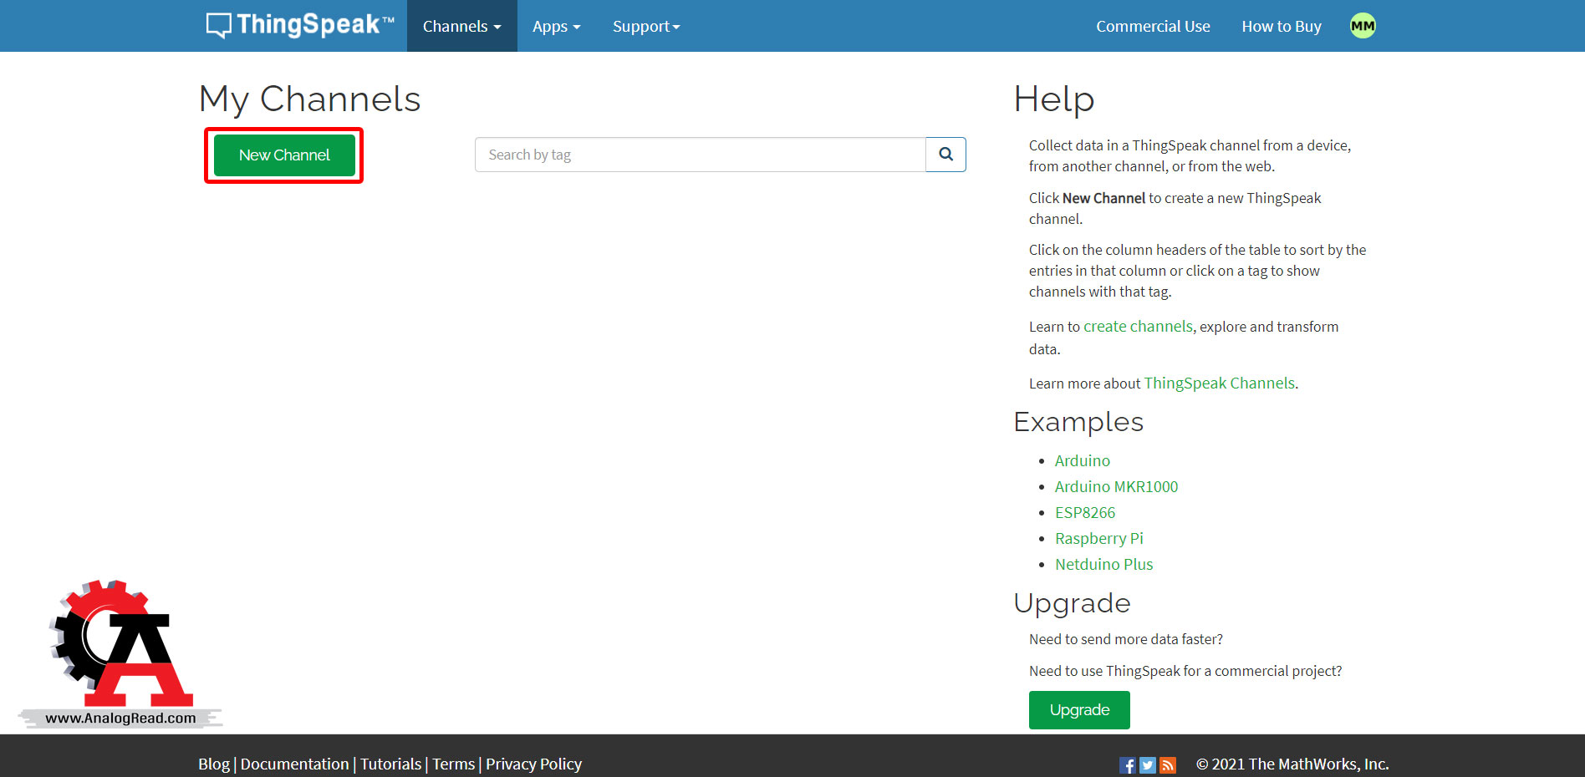The image size is (1585, 777).
Task: Follow the create channels link
Action: coord(1138,327)
